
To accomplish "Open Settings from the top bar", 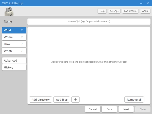I will tap(114, 11).
